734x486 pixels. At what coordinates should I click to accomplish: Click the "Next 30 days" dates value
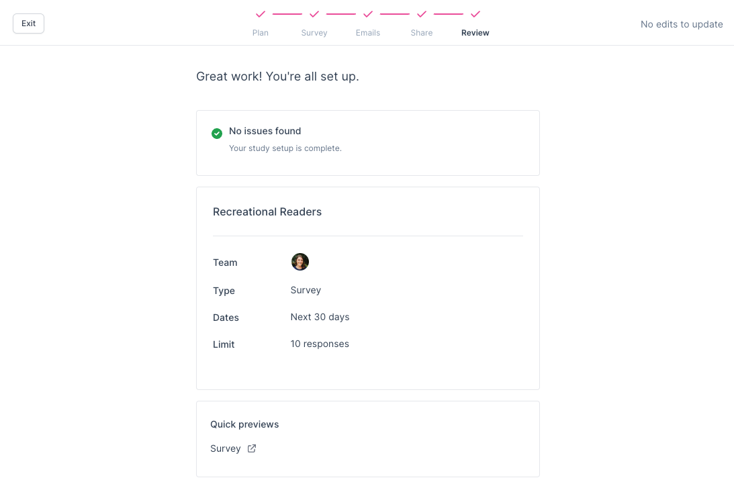click(320, 317)
